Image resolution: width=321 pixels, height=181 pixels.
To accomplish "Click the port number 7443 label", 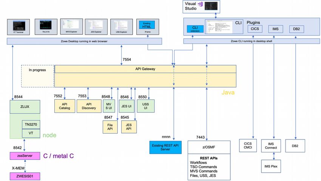I will tap(201, 137).
